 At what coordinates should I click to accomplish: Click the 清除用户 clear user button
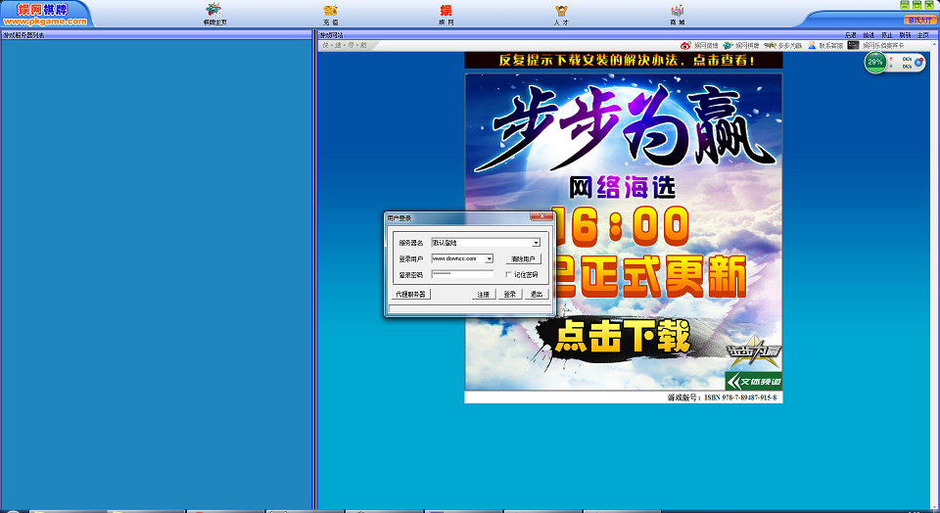pos(523,258)
